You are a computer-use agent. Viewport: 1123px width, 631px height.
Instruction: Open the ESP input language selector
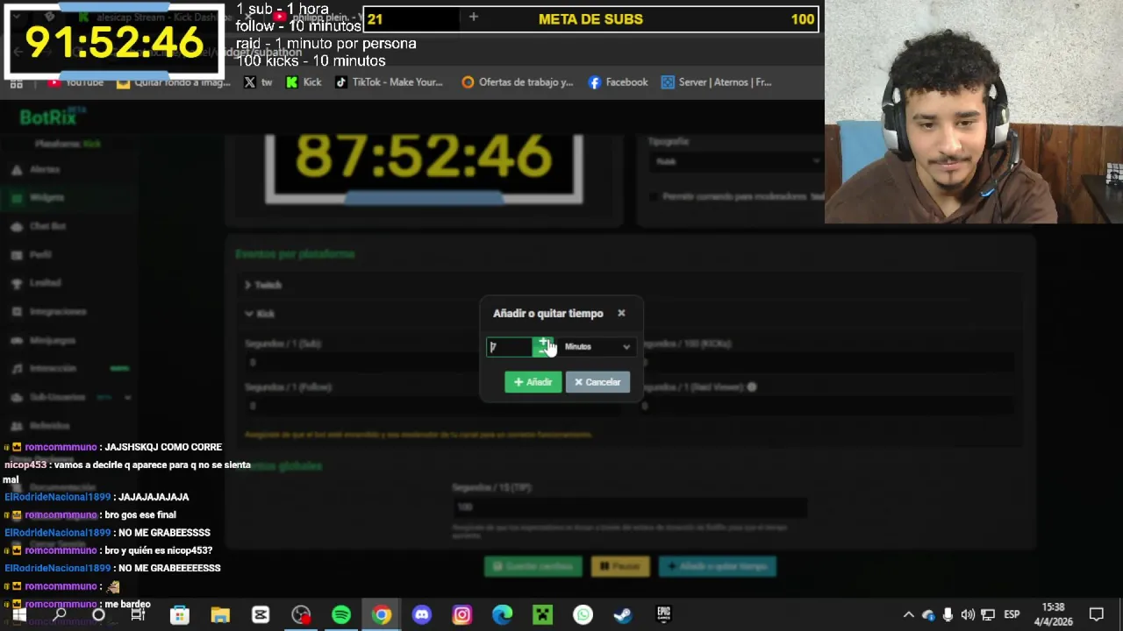point(1011,615)
